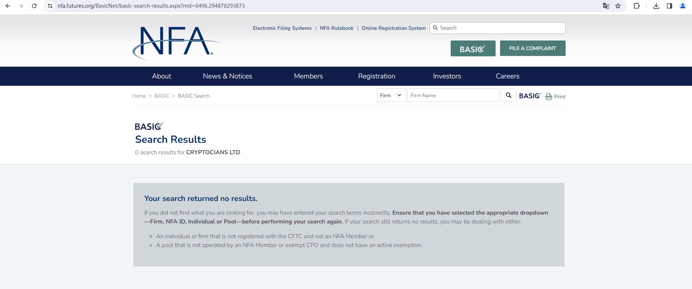Click the magnifier icon in the site search box

point(435,28)
